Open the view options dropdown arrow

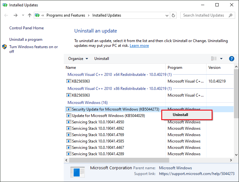[x=221, y=59]
